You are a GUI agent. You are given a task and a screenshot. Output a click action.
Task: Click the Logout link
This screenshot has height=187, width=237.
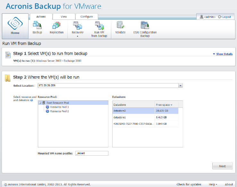tap(226, 17)
